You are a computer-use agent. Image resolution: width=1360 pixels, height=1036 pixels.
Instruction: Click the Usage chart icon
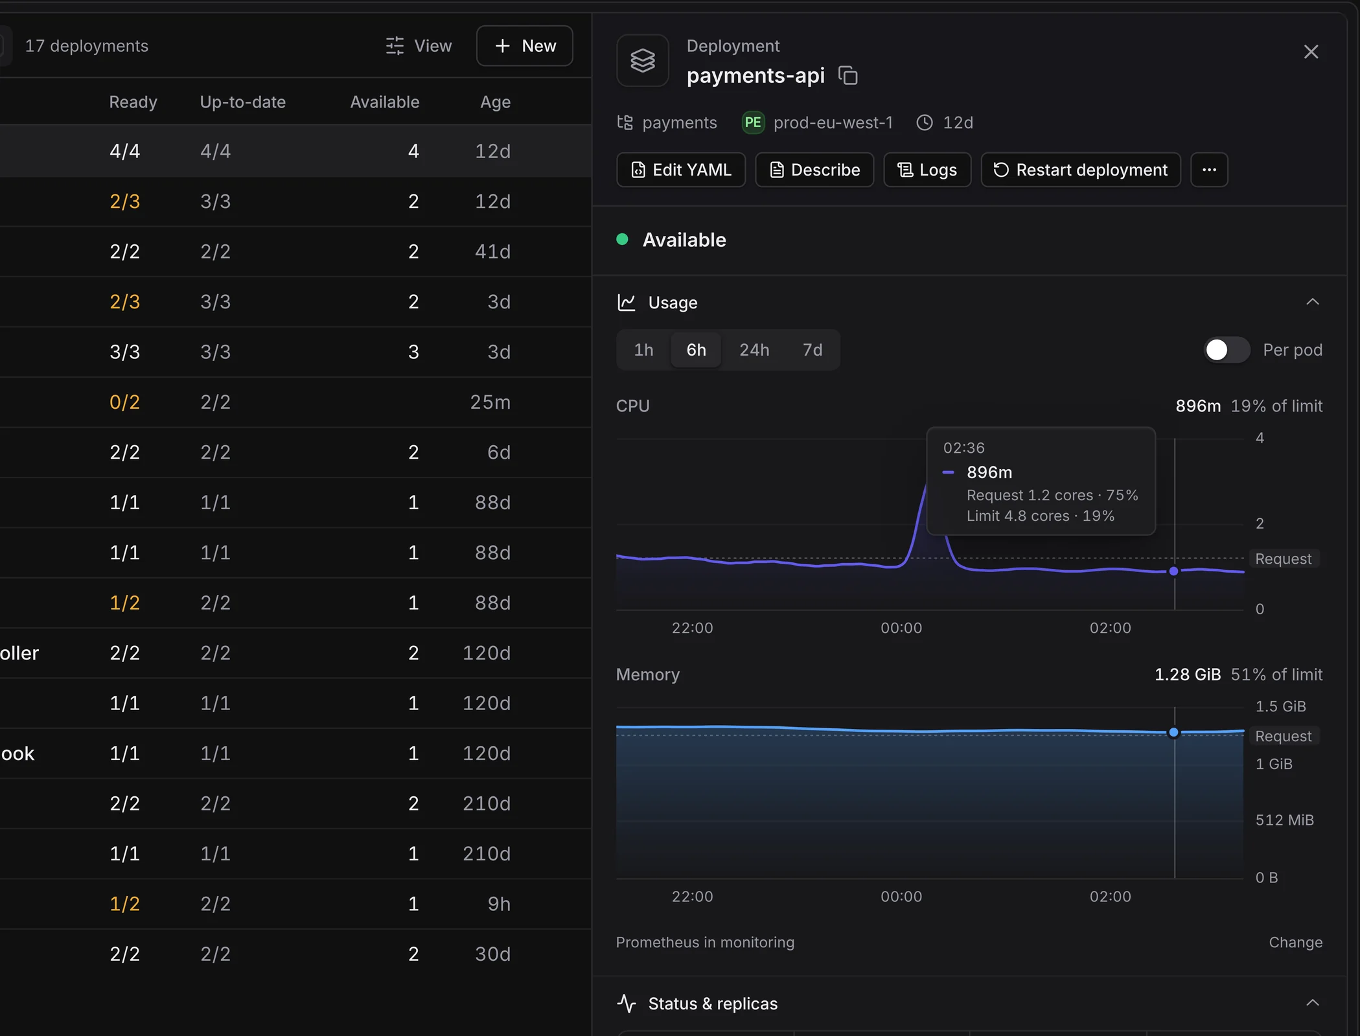pos(627,303)
